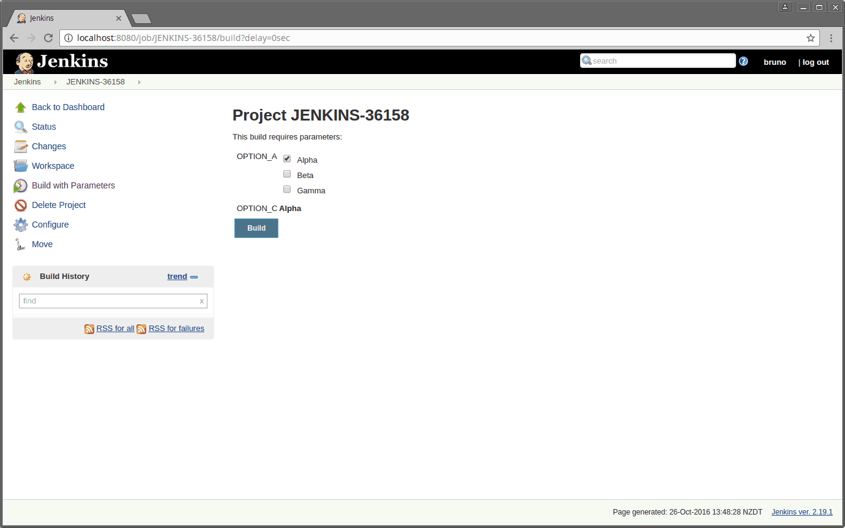Viewport: 845px width, 528px height.
Task: Open Status via the magnifier icon
Action: (20, 127)
